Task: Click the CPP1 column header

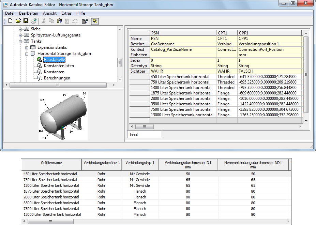Action: [x=269, y=33]
